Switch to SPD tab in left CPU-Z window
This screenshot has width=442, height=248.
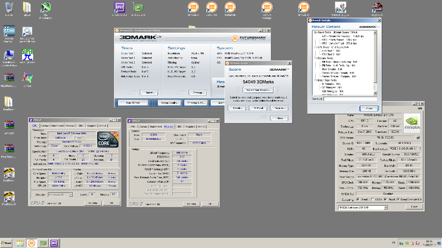80,126
